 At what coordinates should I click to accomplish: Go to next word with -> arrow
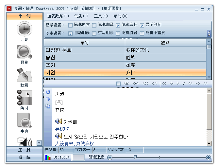198,83
